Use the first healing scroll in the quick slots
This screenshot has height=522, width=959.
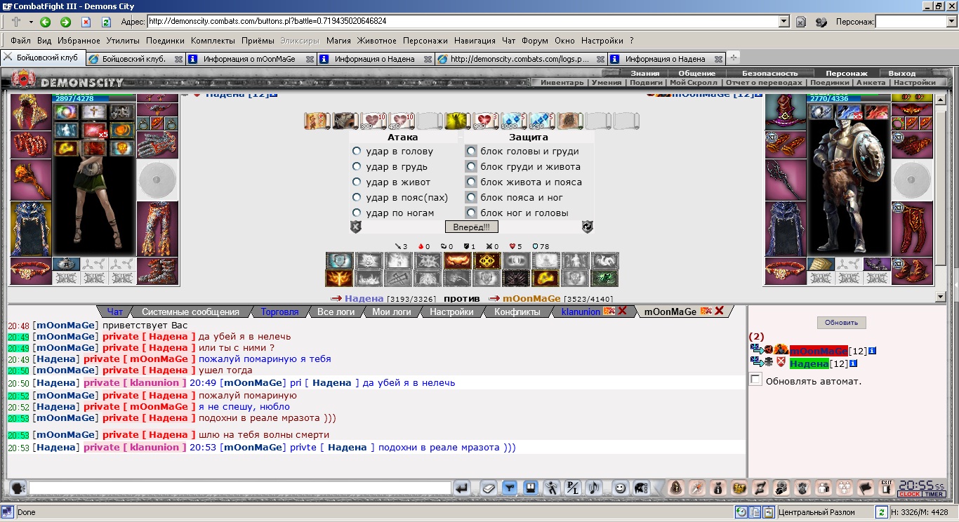tap(373, 121)
